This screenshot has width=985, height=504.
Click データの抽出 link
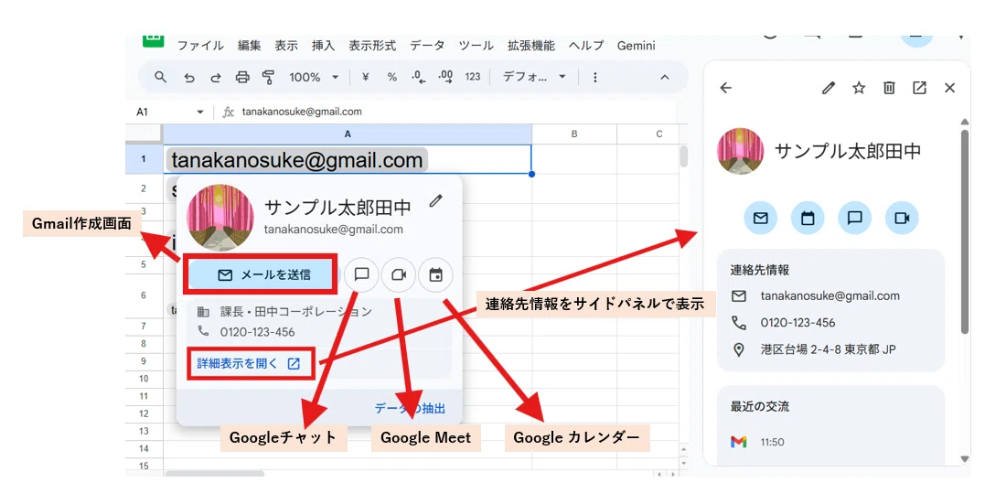(410, 409)
